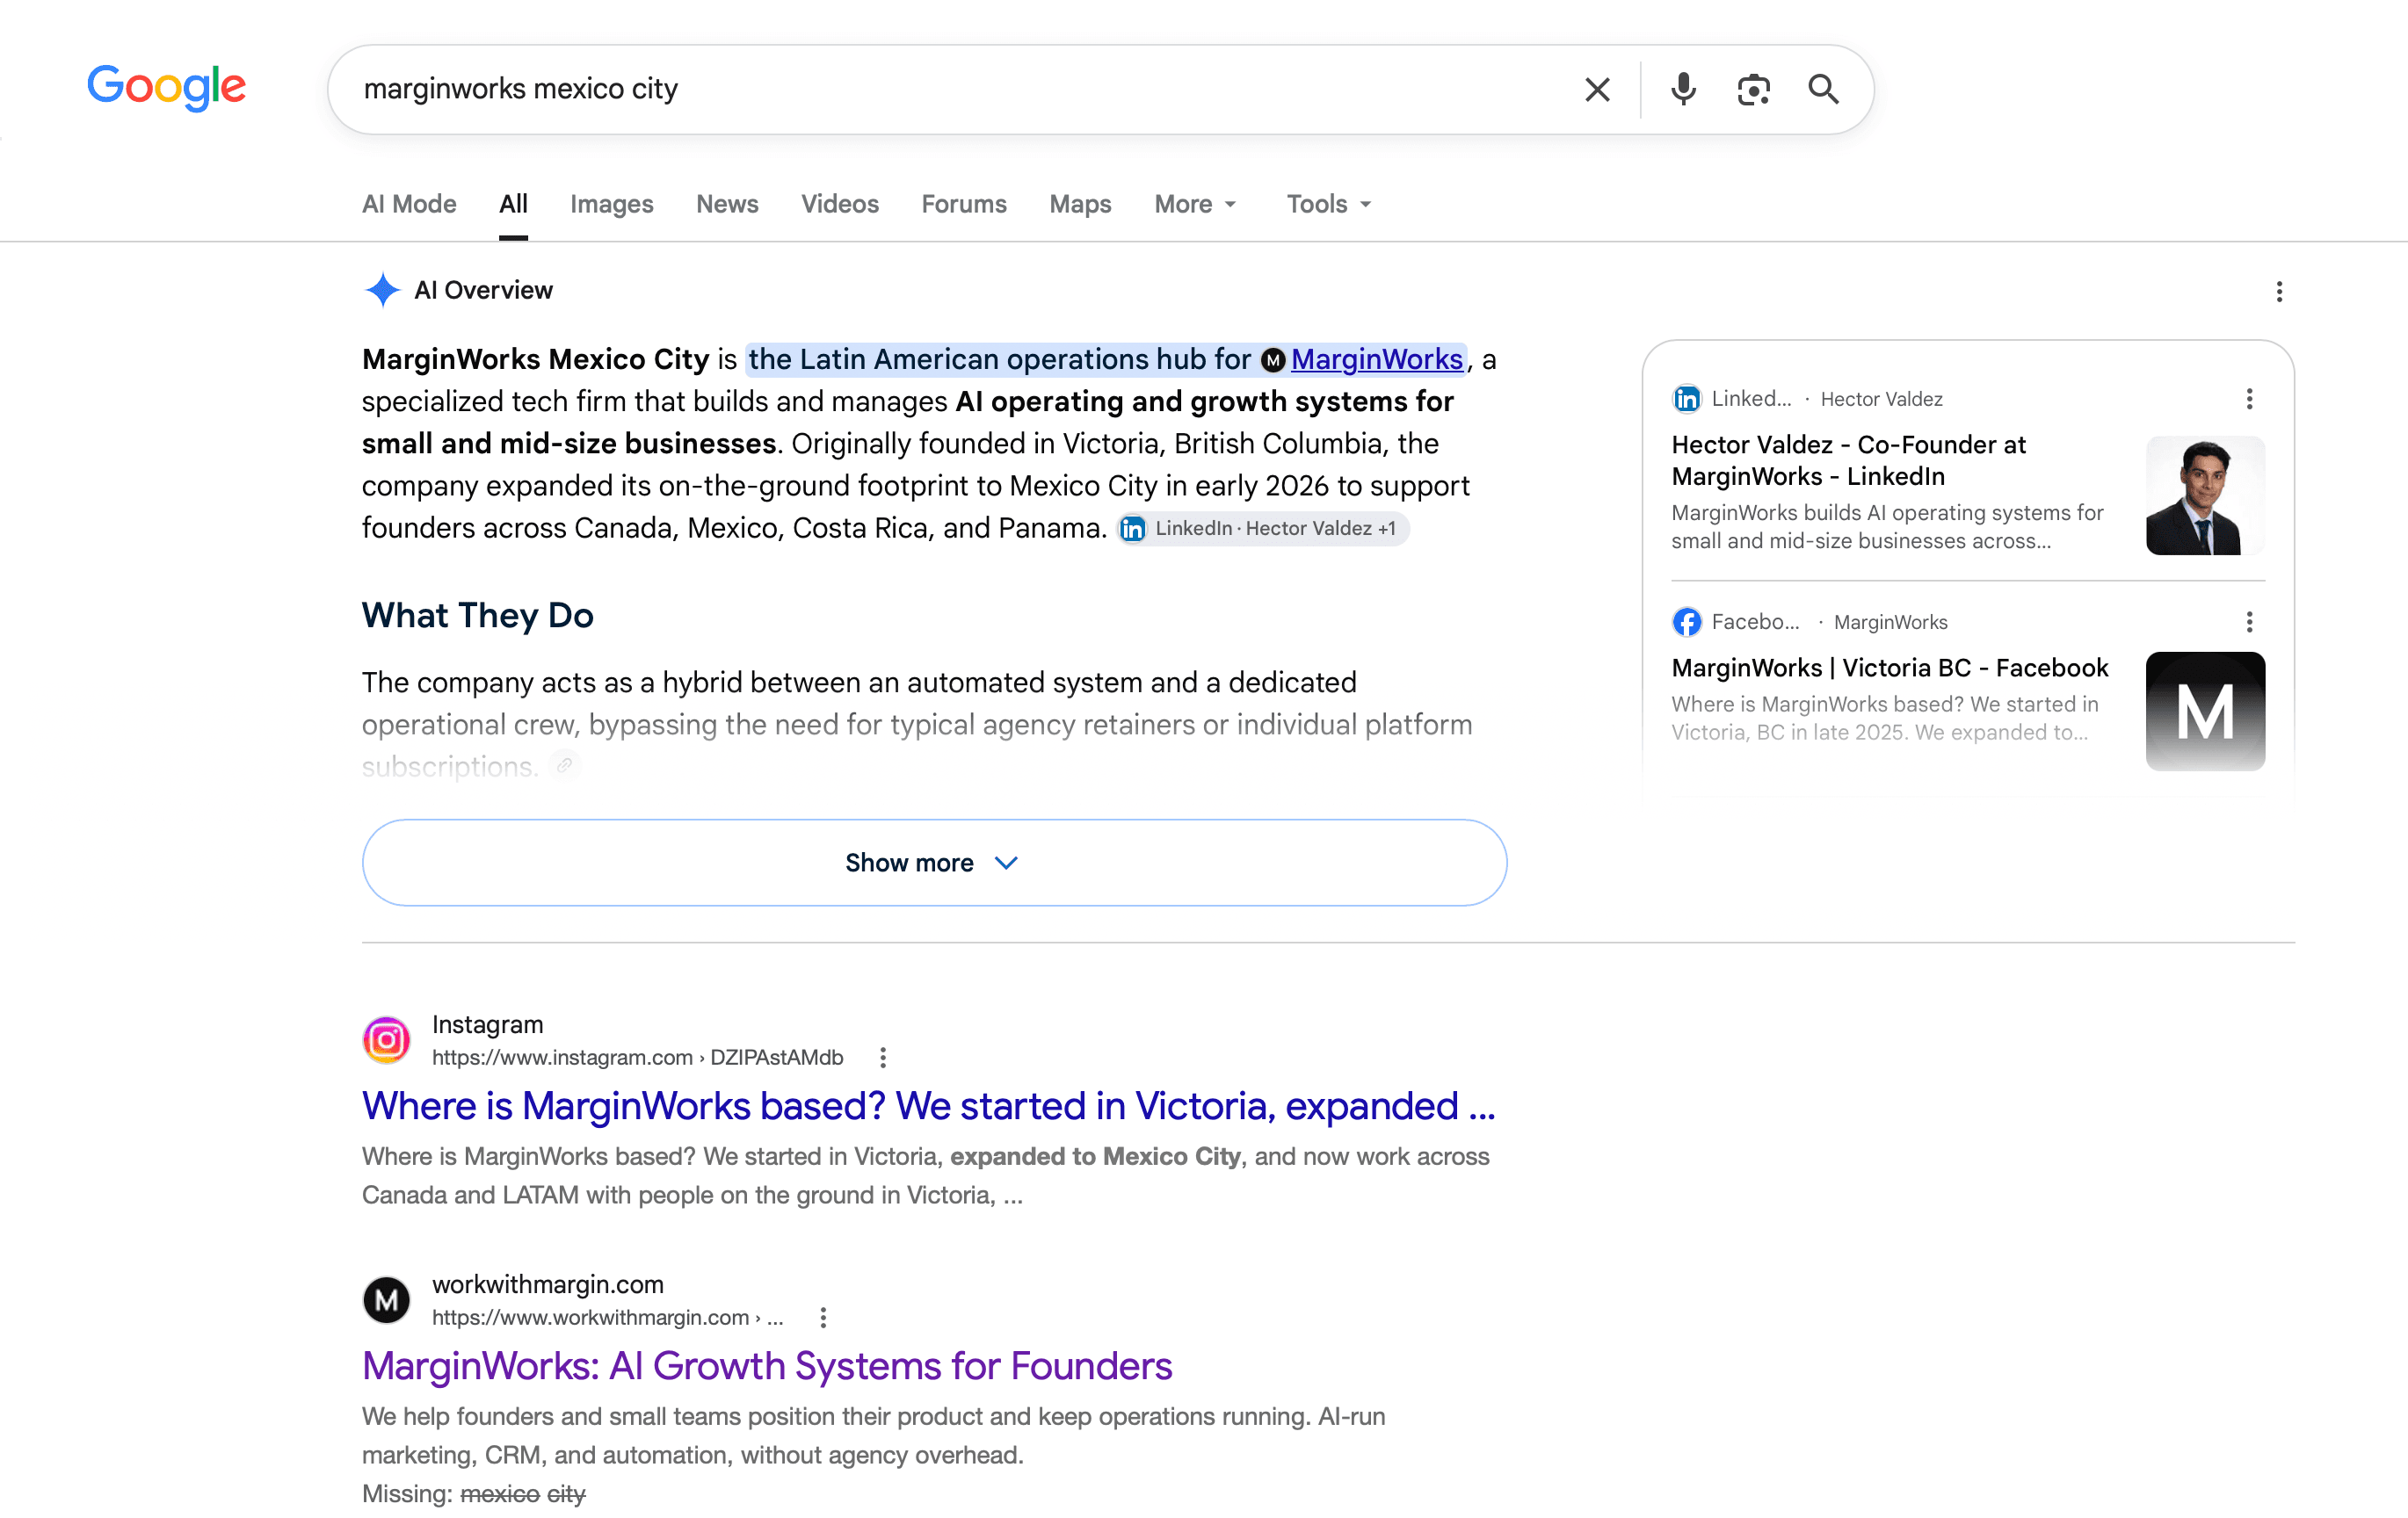Open the MarginWorks link in AI Overview

pos(1376,360)
